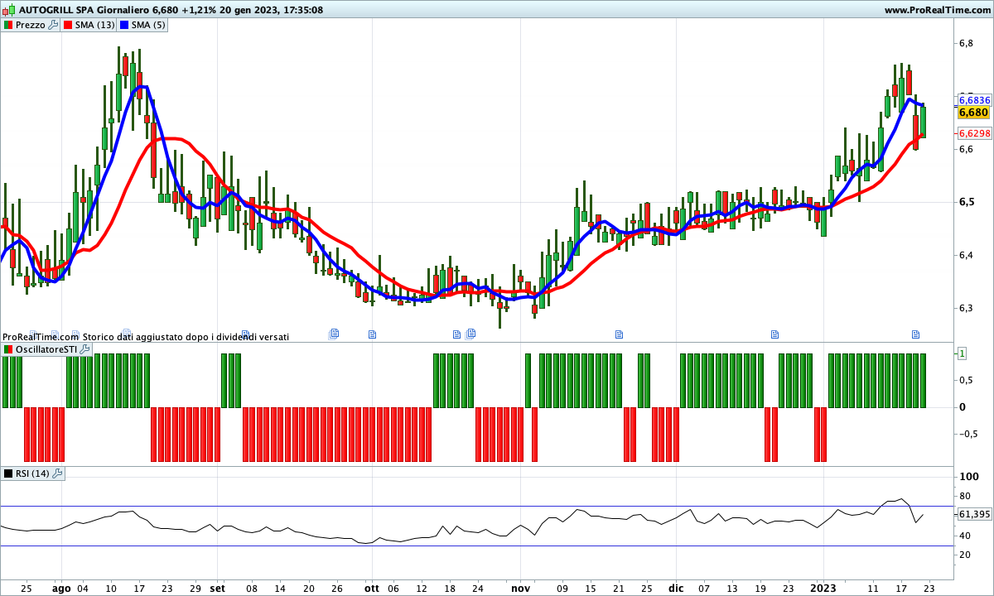The image size is (994, 596).
Task: Click the green 1 oscillator value label
Action: click(x=963, y=353)
